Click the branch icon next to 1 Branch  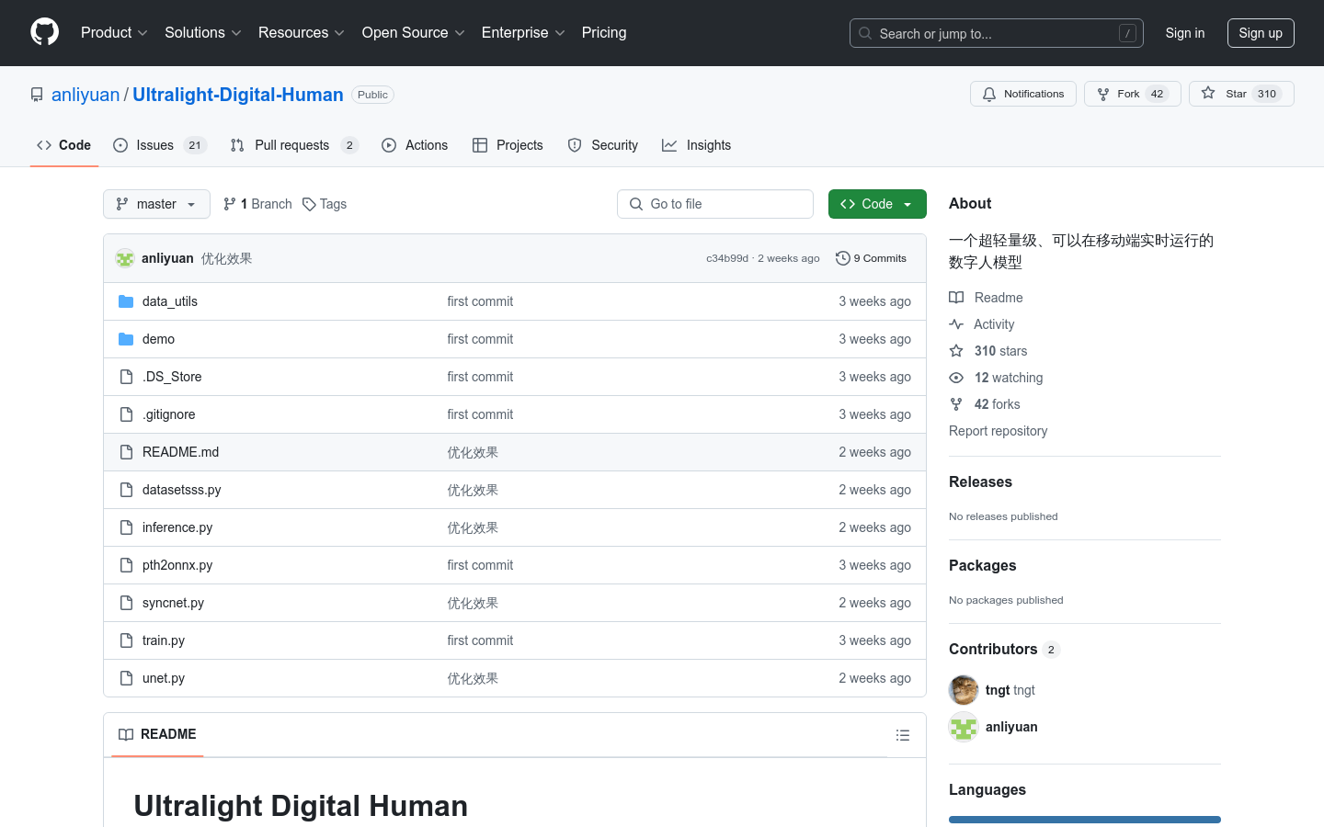pos(230,204)
